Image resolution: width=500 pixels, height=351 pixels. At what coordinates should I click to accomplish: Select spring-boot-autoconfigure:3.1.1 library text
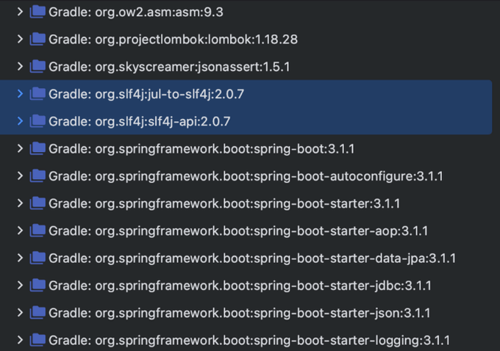[246, 176]
